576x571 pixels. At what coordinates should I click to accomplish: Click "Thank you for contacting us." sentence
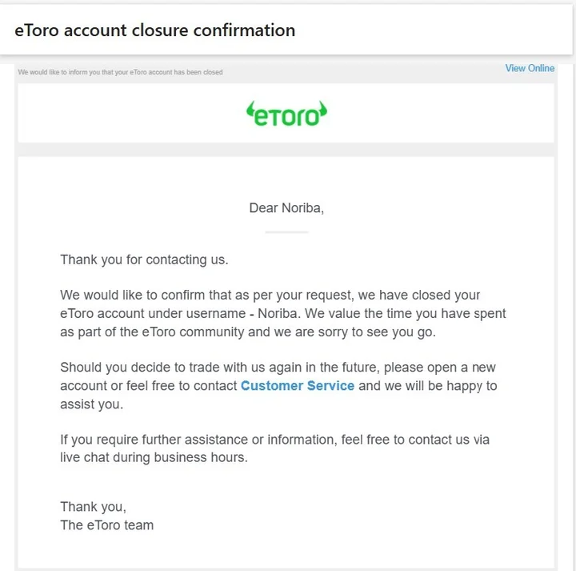click(144, 259)
